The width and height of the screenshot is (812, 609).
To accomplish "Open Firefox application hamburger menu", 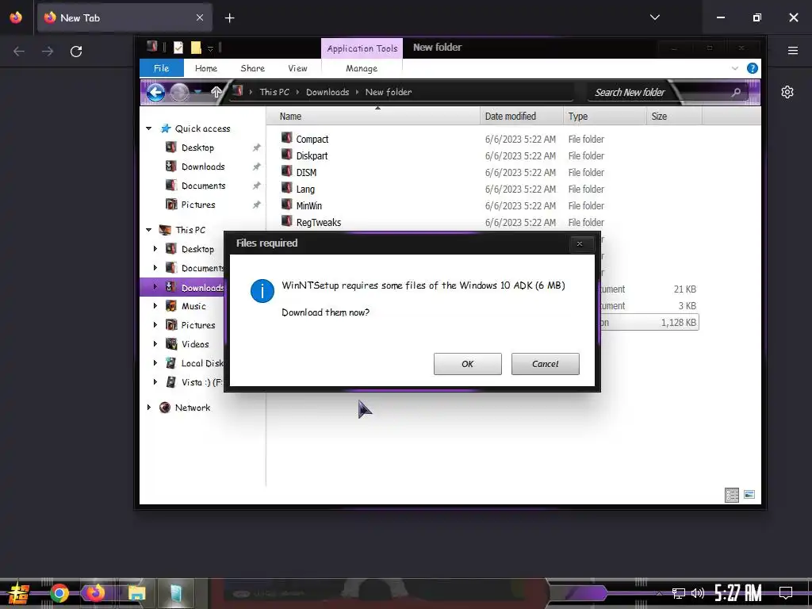I will click(x=793, y=51).
